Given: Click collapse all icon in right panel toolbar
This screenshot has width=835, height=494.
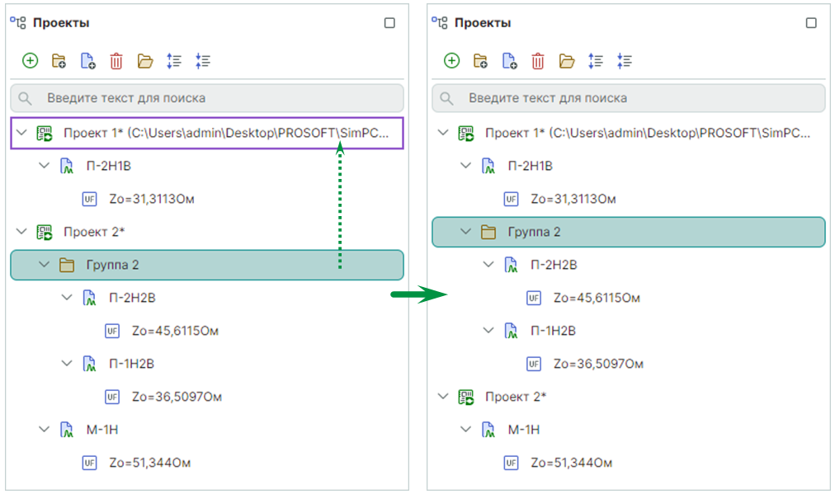Looking at the screenshot, I should (625, 60).
